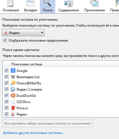This screenshot has width=119, height=139.
Task: Select the Википедия (ru) W icon
Action: [13, 77]
